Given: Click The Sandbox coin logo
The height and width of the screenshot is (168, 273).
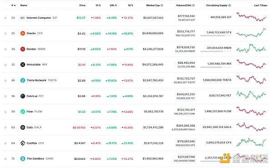Looking at the screenshot, I should 23,158.
